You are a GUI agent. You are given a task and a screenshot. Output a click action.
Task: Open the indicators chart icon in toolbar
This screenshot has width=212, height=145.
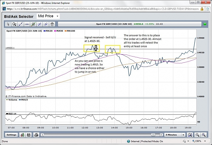pos(33,24)
